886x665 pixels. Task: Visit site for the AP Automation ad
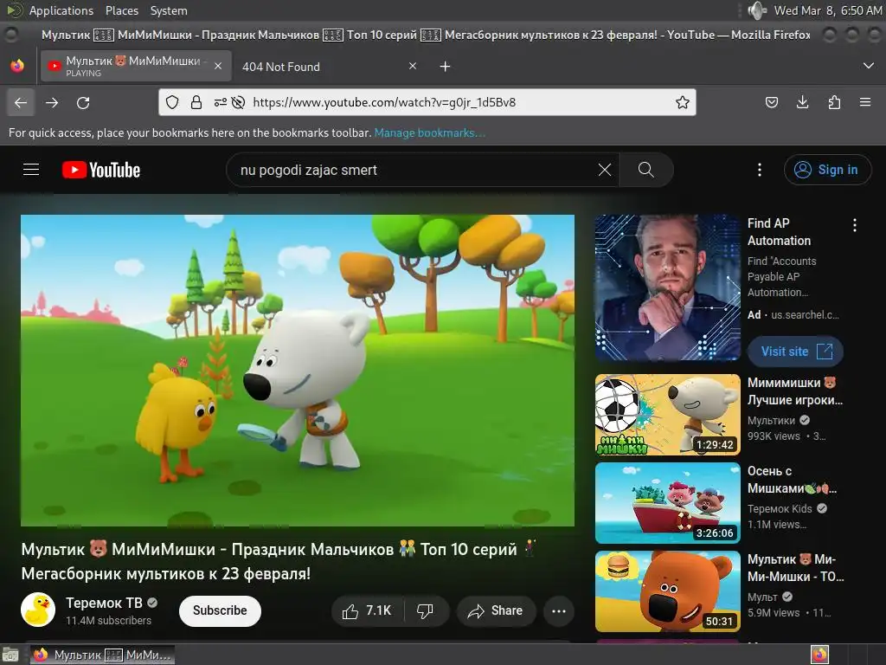point(796,352)
